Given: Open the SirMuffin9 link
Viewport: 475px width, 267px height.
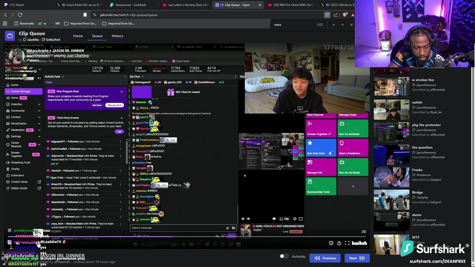Looking at the screenshot, I should point(51,40).
